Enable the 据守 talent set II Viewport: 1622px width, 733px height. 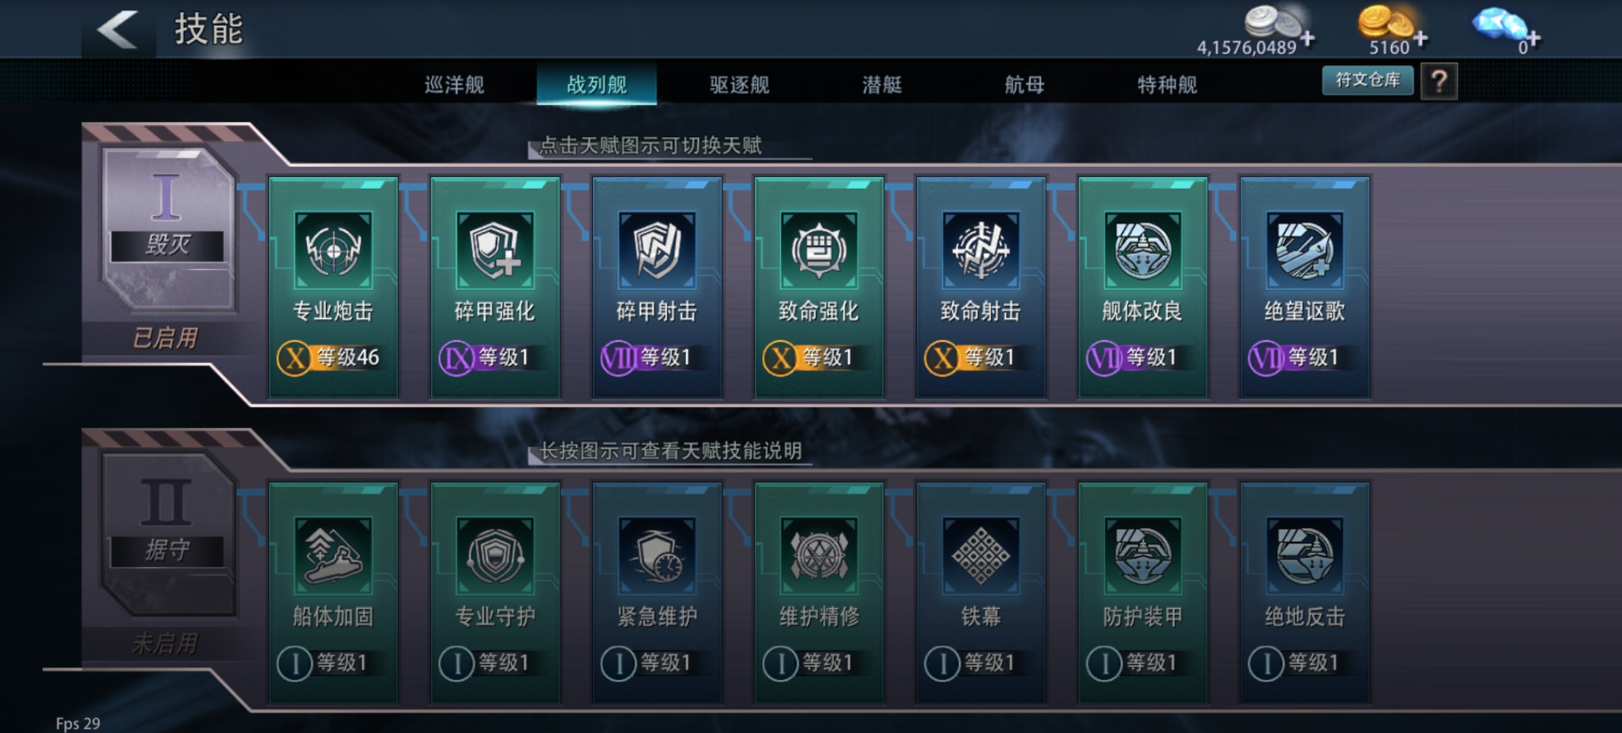[x=167, y=535]
